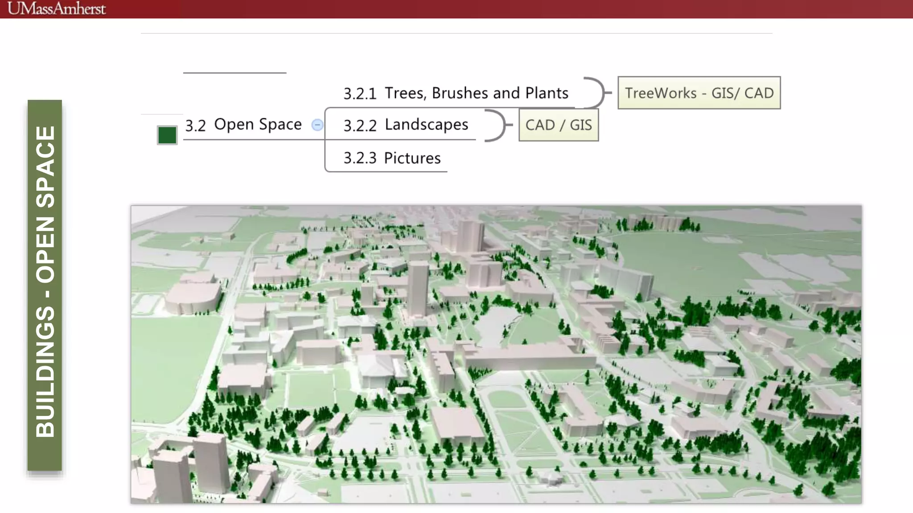Screen dimensions: 913x513
Task: Click the CAD / GIS callout box
Action: [x=558, y=125]
